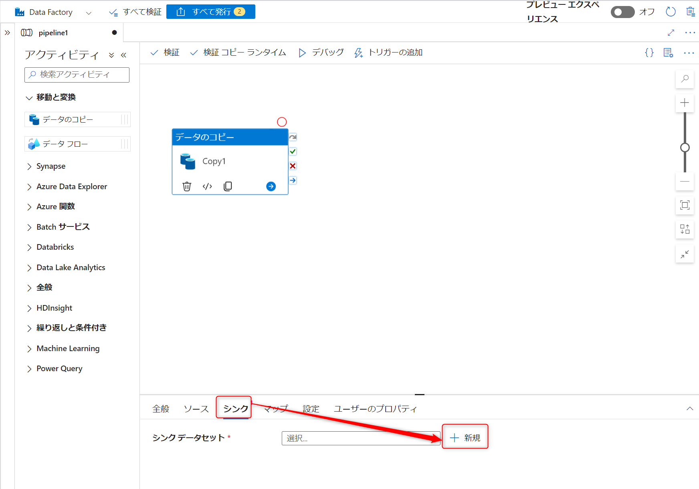699x489 pixels.
Task: Expand the Azure 関数 category
Action: click(x=56, y=207)
